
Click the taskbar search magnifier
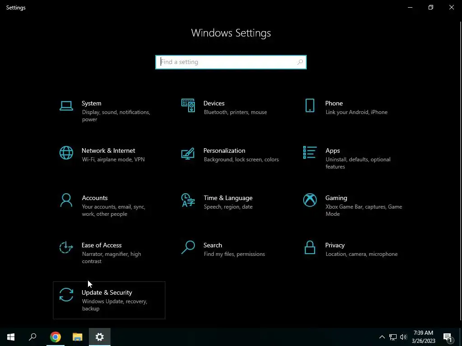click(32, 337)
